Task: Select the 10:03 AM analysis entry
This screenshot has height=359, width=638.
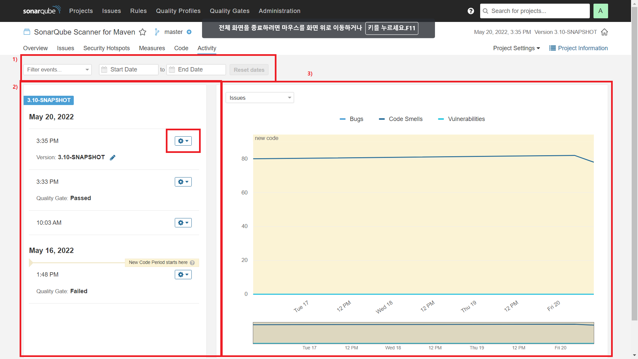Action: click(x=114, y=223)
